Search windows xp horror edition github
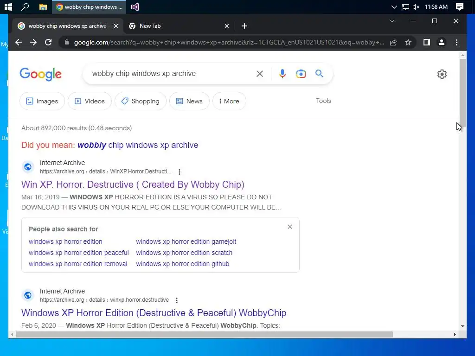The image size is (475, 356). pos(183,264)
